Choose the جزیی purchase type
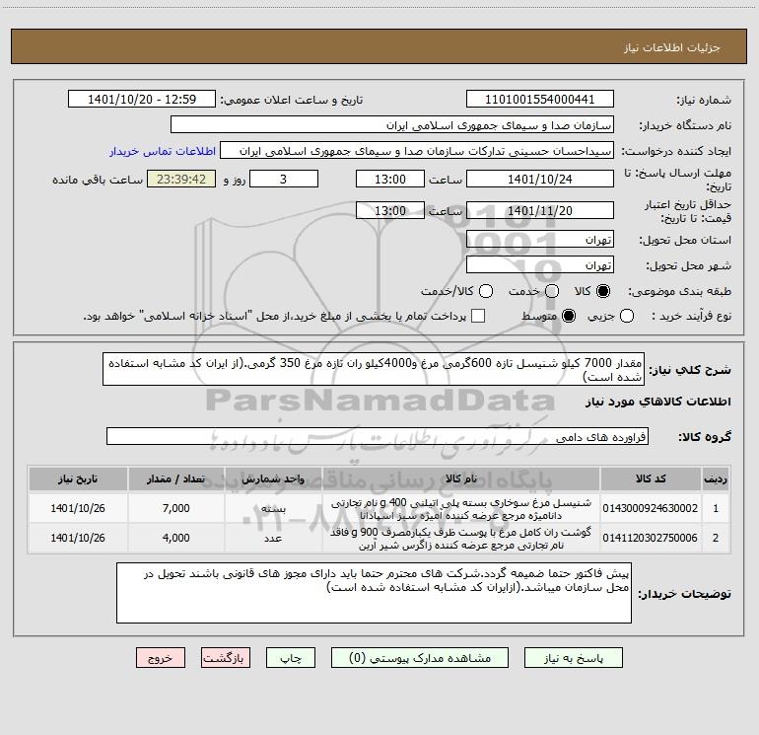The height and width of the screenshot is (735, 759). coord(627,316)
